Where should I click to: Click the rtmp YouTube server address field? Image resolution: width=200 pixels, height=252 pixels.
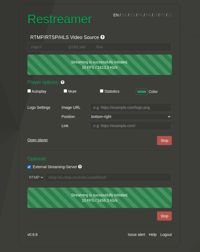108,177
